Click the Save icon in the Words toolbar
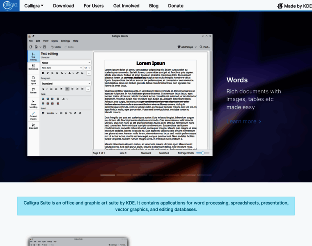 point(45,47)
